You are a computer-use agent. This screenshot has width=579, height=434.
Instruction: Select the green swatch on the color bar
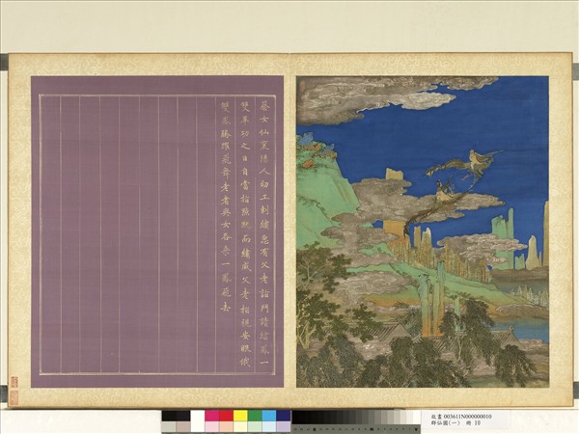[x=254, y=416]
